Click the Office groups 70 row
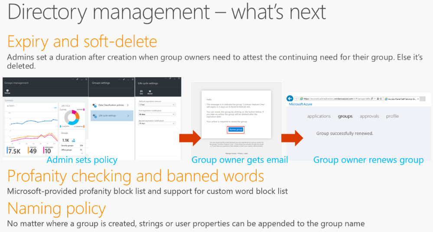The image size is (433, 232). point(72,150)
